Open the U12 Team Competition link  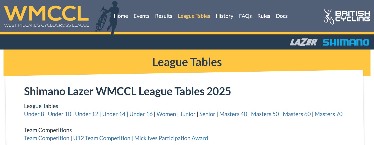(x=102, y=138)
